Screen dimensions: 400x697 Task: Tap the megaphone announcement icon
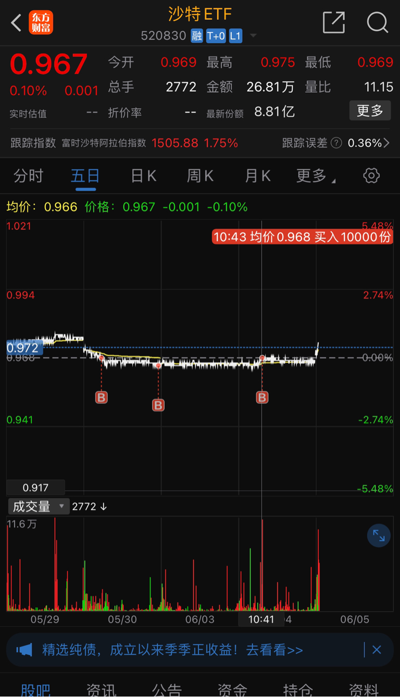(x=24, y=650)
